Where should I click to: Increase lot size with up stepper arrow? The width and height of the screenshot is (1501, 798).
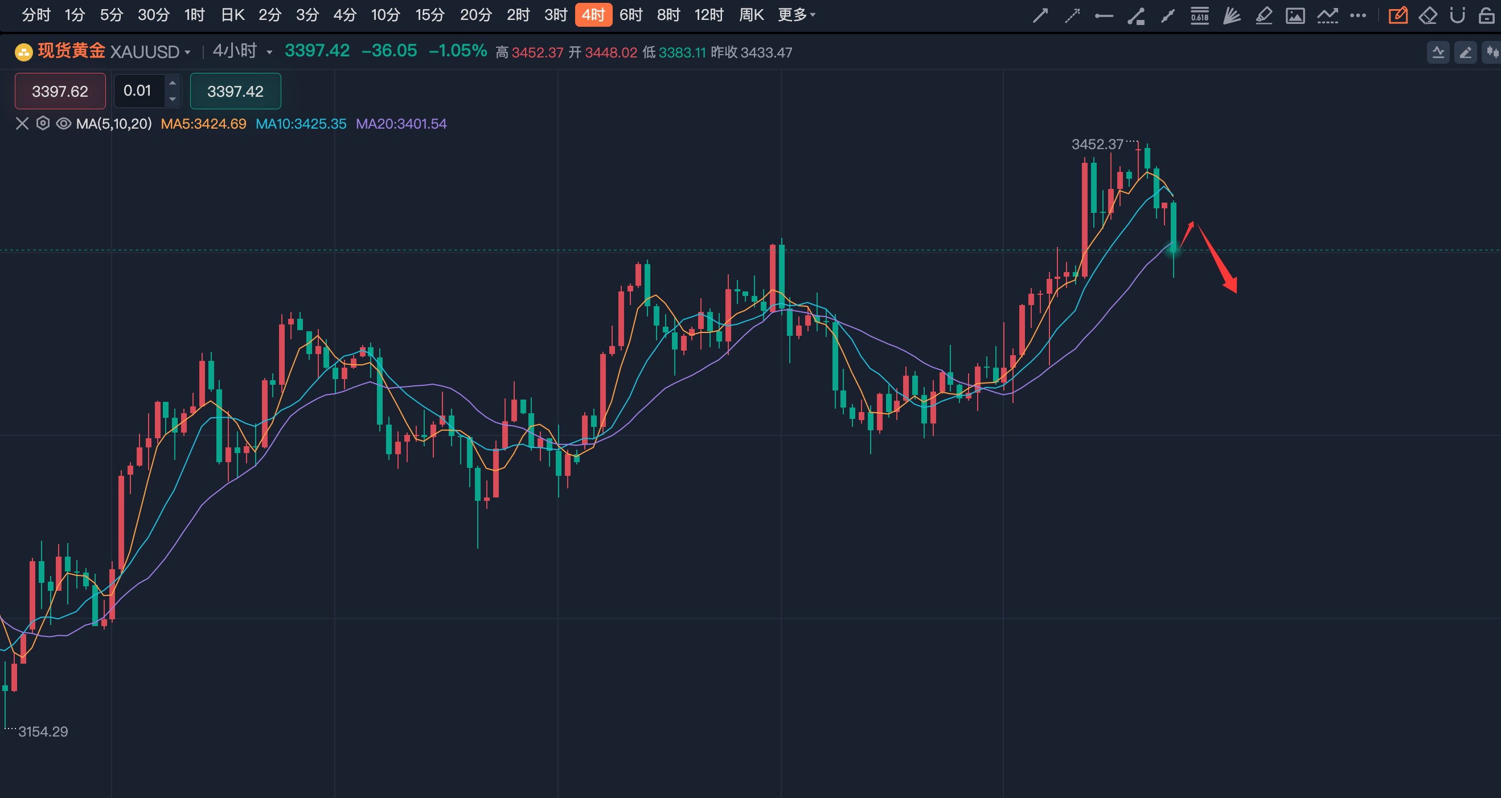[x=173, y=83]
